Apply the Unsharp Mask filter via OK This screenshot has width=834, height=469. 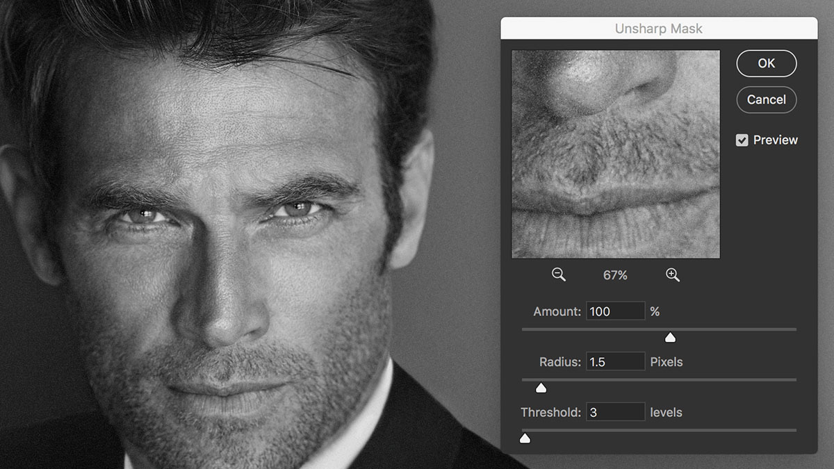pyautogui.click(x=766, y=63)
